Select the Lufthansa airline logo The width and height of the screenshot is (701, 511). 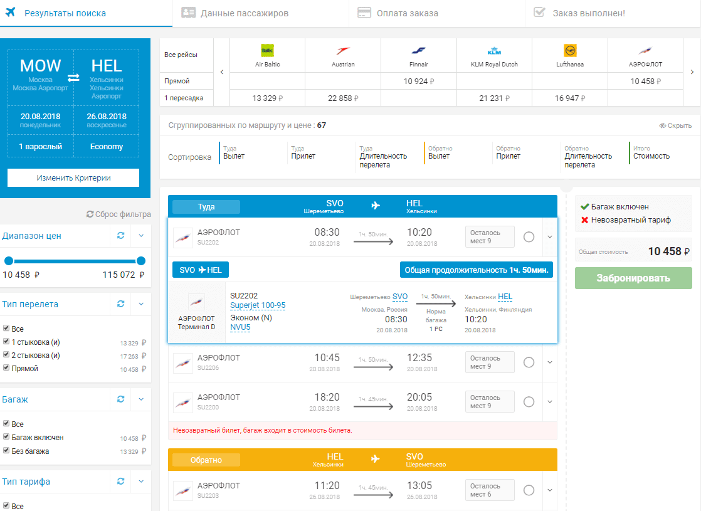tap(570, 51)
